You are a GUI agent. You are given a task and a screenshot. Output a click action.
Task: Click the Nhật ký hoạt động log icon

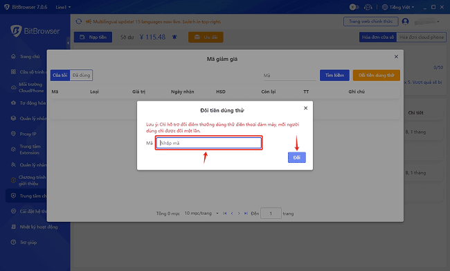click(13, 227)
